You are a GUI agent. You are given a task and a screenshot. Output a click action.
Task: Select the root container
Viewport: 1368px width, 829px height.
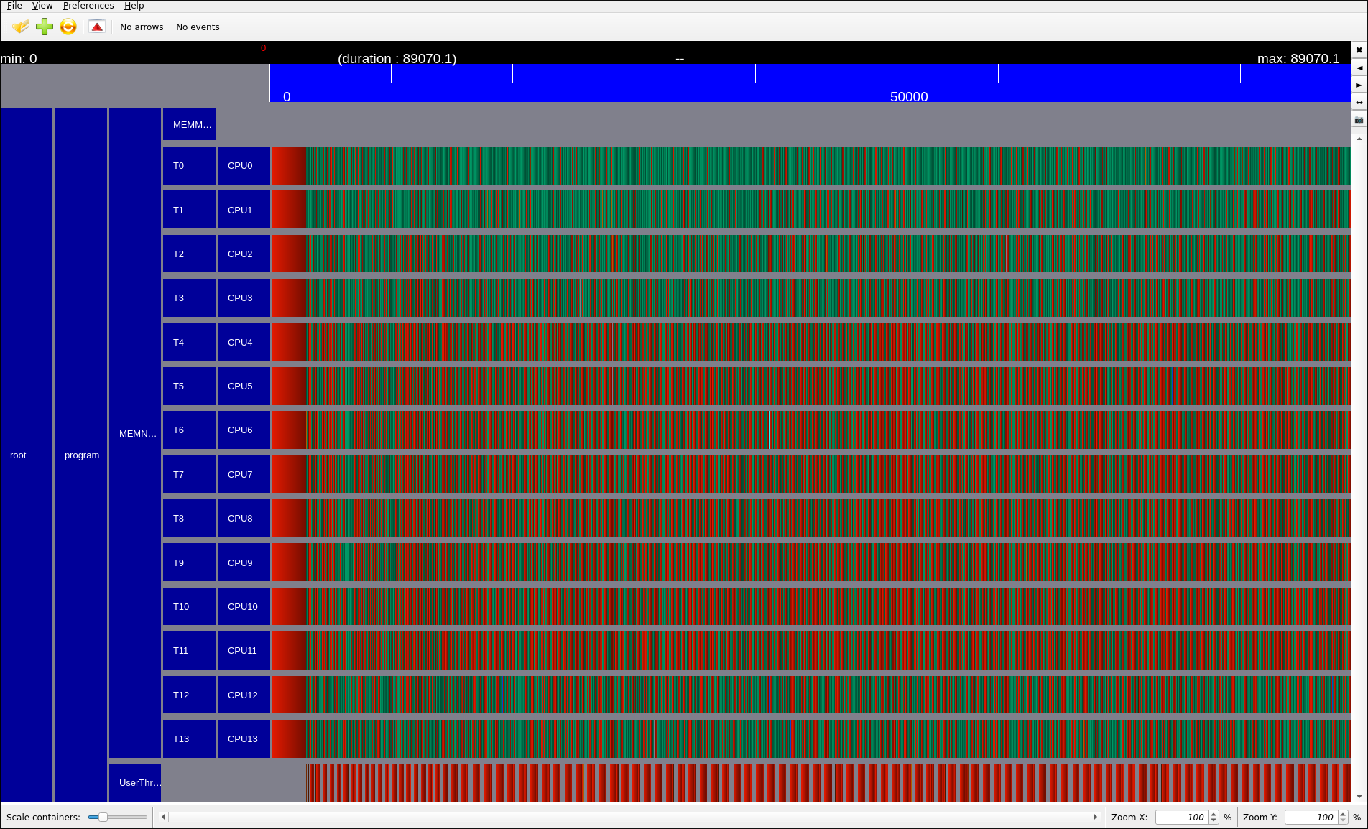27,455
